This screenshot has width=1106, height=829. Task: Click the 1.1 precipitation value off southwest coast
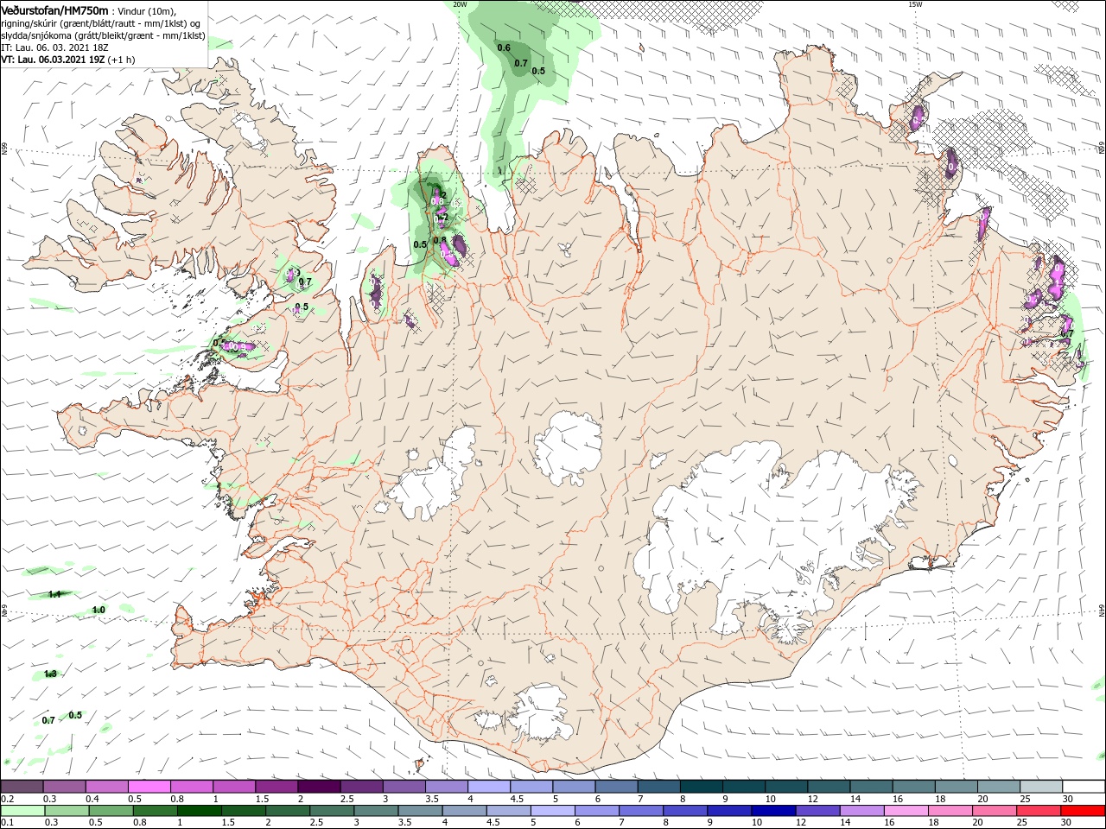54,594
